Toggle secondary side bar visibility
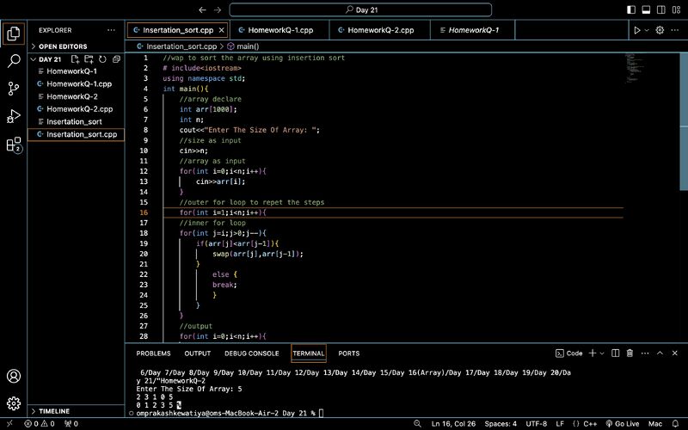688x430 pixels. click(x=660, y=9)
